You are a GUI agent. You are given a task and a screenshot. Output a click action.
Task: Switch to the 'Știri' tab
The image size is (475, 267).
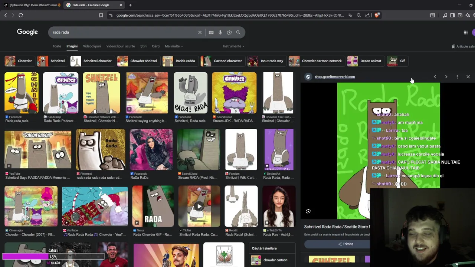143,46
